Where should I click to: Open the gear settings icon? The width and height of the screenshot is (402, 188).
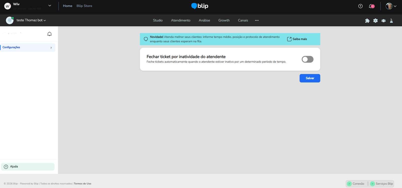(x=375, y=21)
